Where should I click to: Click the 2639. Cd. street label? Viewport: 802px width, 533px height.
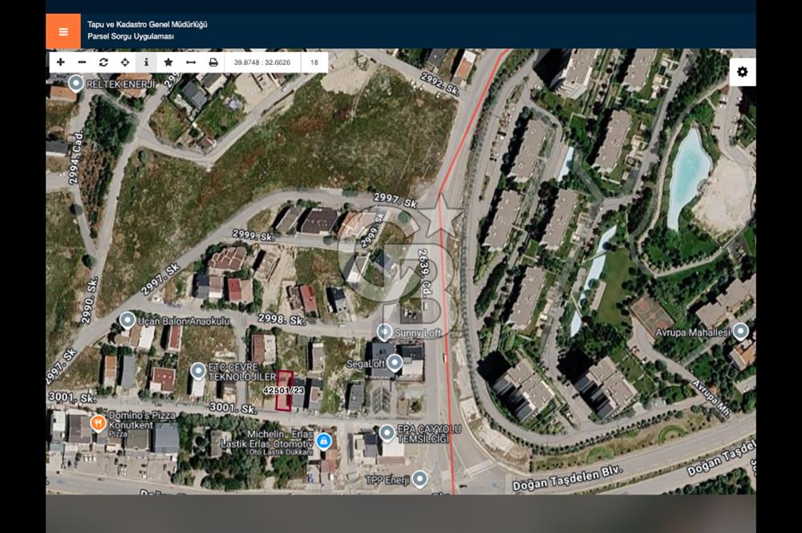point(424,274)
